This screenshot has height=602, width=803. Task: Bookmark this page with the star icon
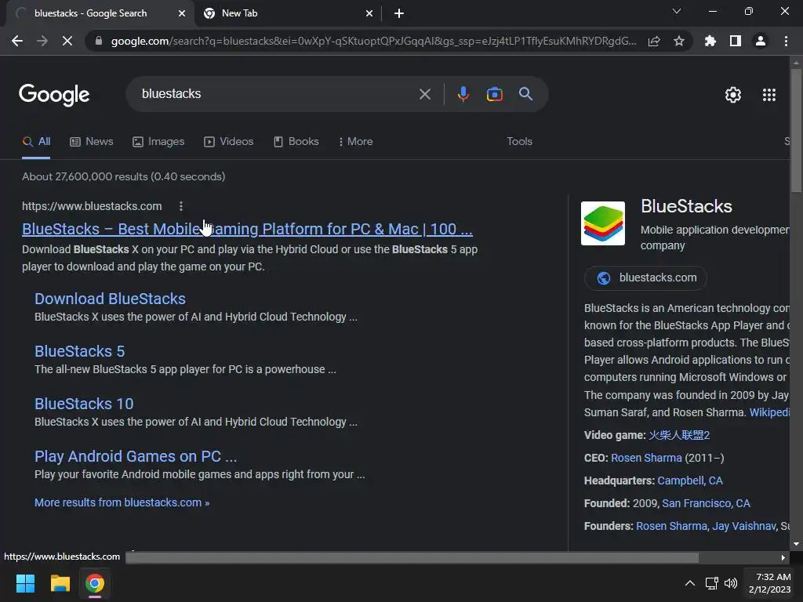[x=679, y=41]
